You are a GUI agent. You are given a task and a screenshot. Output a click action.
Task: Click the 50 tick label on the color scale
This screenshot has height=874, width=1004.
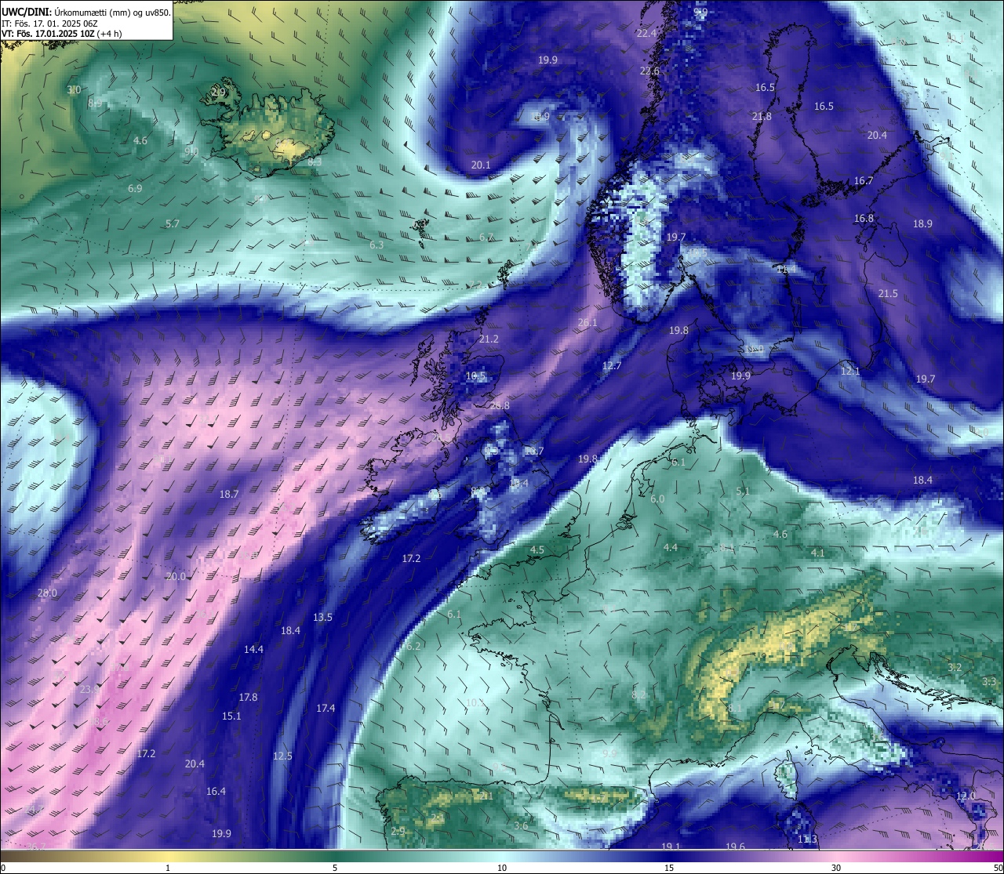[998, 867]
